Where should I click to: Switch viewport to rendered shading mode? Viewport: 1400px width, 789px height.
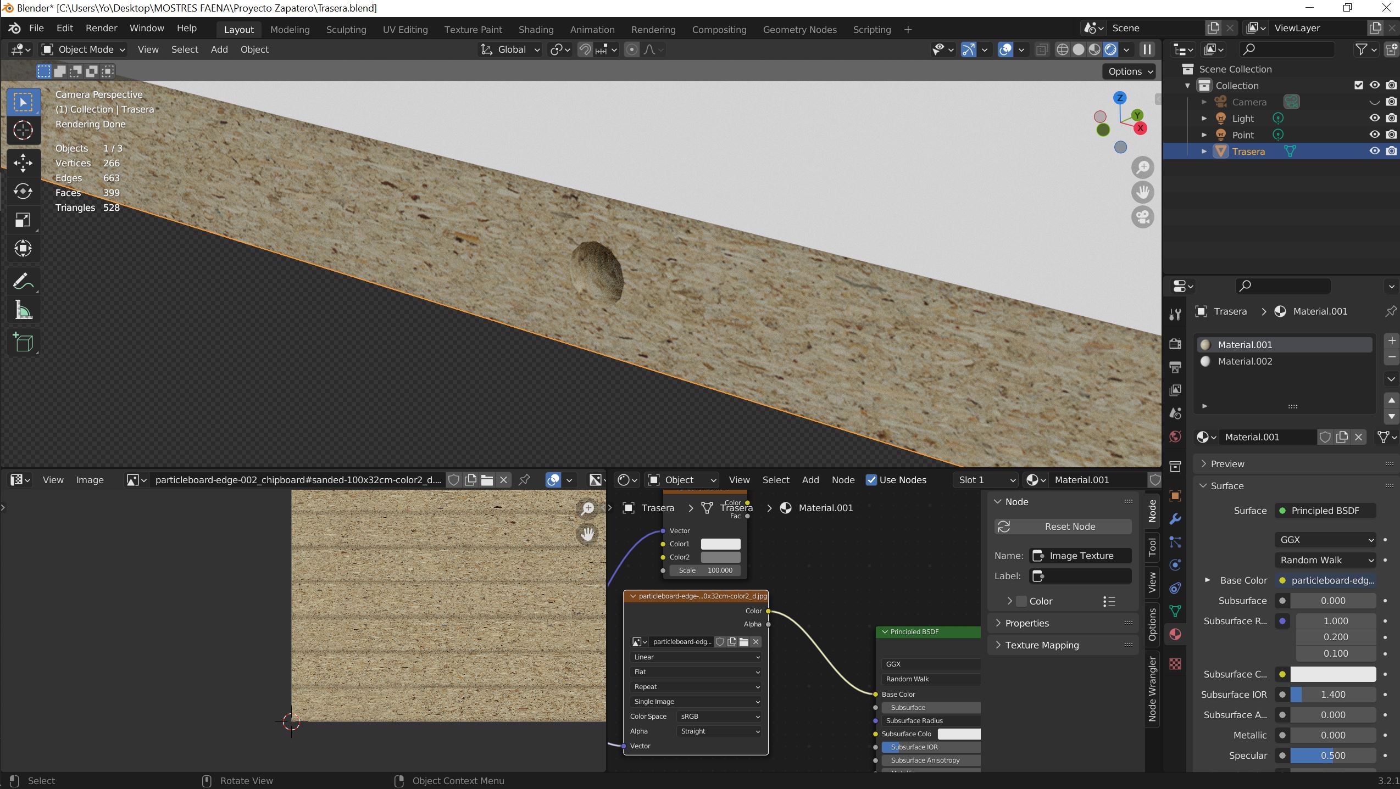pos(1110,49)
